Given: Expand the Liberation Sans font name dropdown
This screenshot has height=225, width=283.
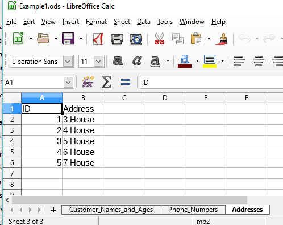Looking at the screenshot, I should 68,62.
